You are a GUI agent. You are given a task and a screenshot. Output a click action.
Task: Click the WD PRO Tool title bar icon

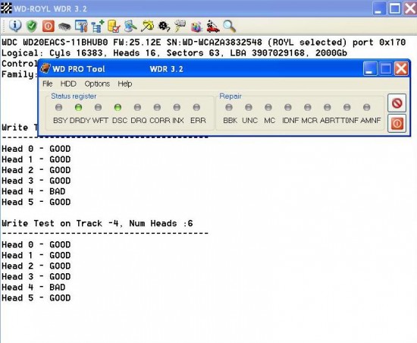(45, 68)
